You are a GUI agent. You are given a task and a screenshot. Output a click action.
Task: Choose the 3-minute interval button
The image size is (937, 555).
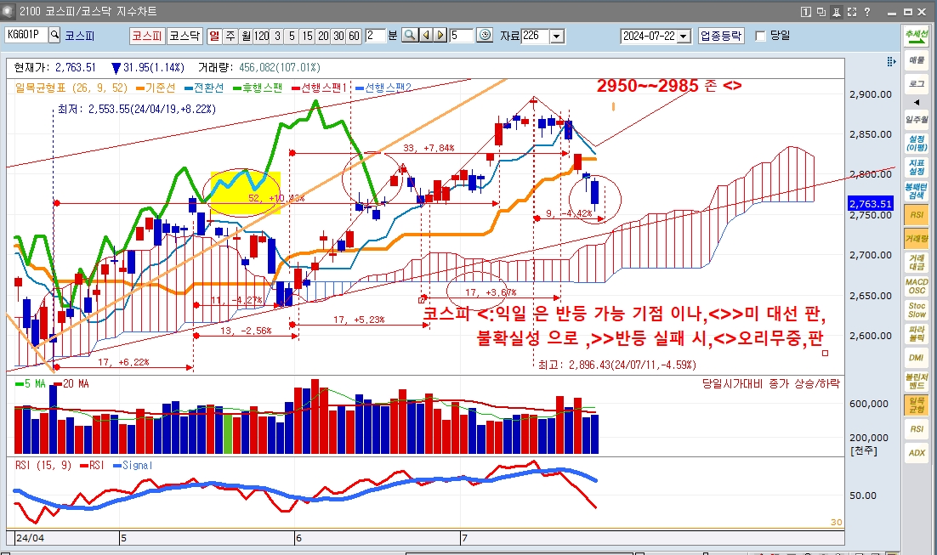[276, 36]
